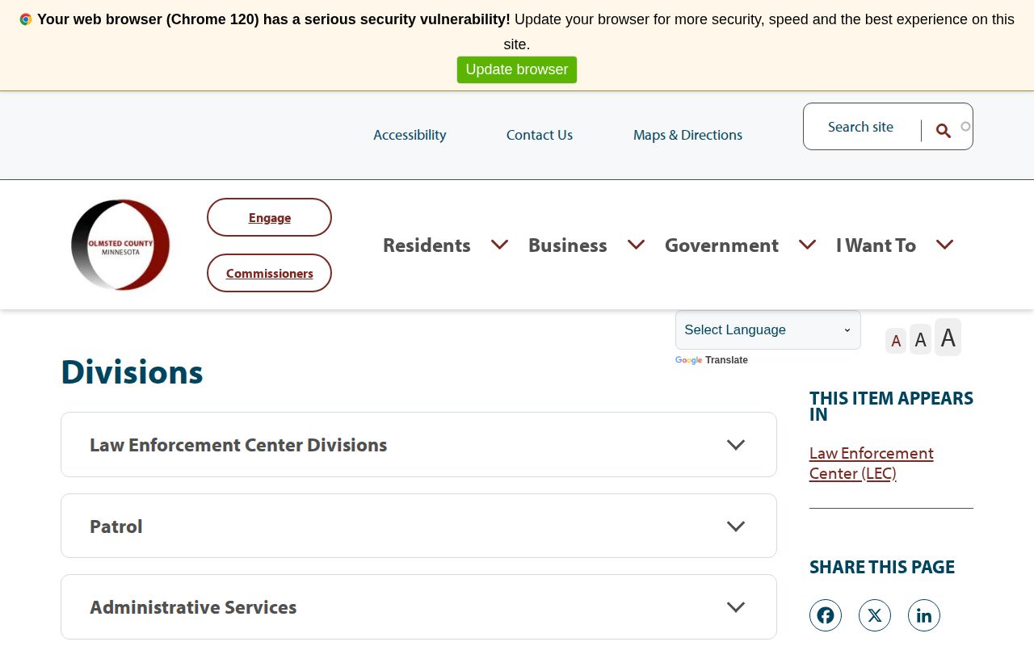Open the Contact Us link
This screenshot has height=646, width=1034.
click(540, 135)
